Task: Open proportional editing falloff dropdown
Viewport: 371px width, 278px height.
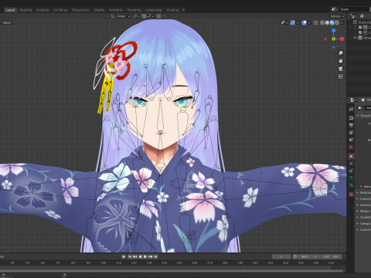Action: coord(165,16)
